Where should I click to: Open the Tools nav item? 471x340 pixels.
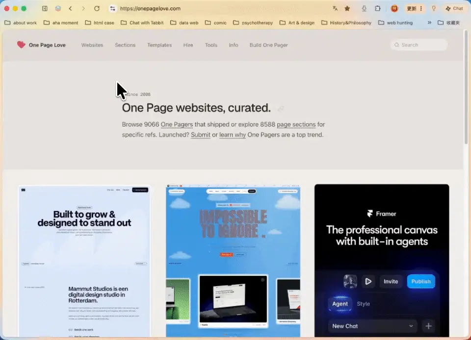(x=211, y=45)
